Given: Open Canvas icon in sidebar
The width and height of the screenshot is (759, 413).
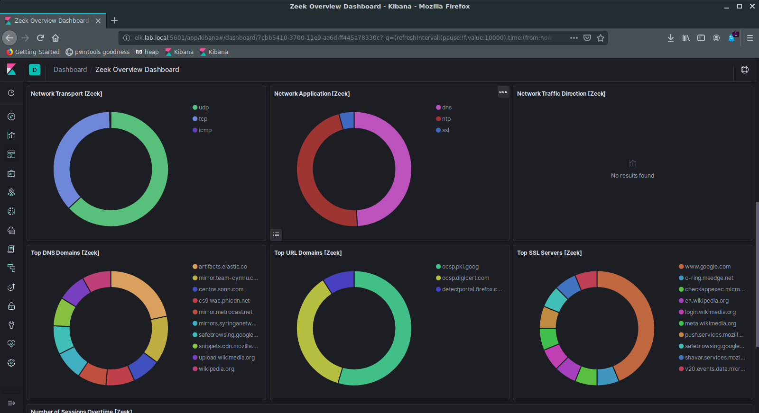Looking at the screenshot, I should coord(11,173).
